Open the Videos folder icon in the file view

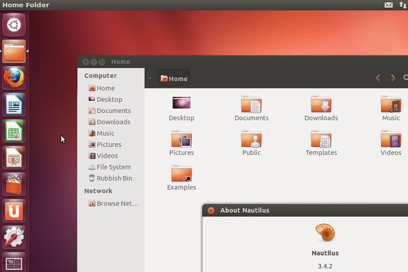(391, 139)
